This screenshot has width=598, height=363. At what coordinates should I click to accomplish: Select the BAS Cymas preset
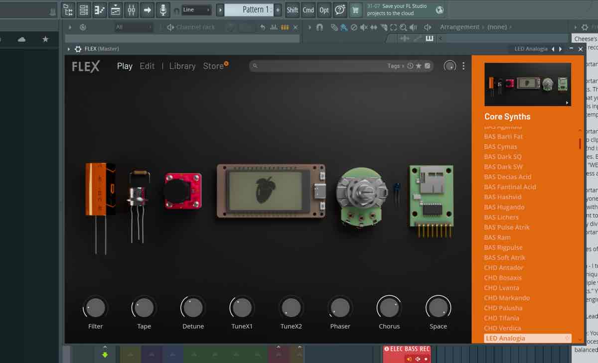coord(500,147)
